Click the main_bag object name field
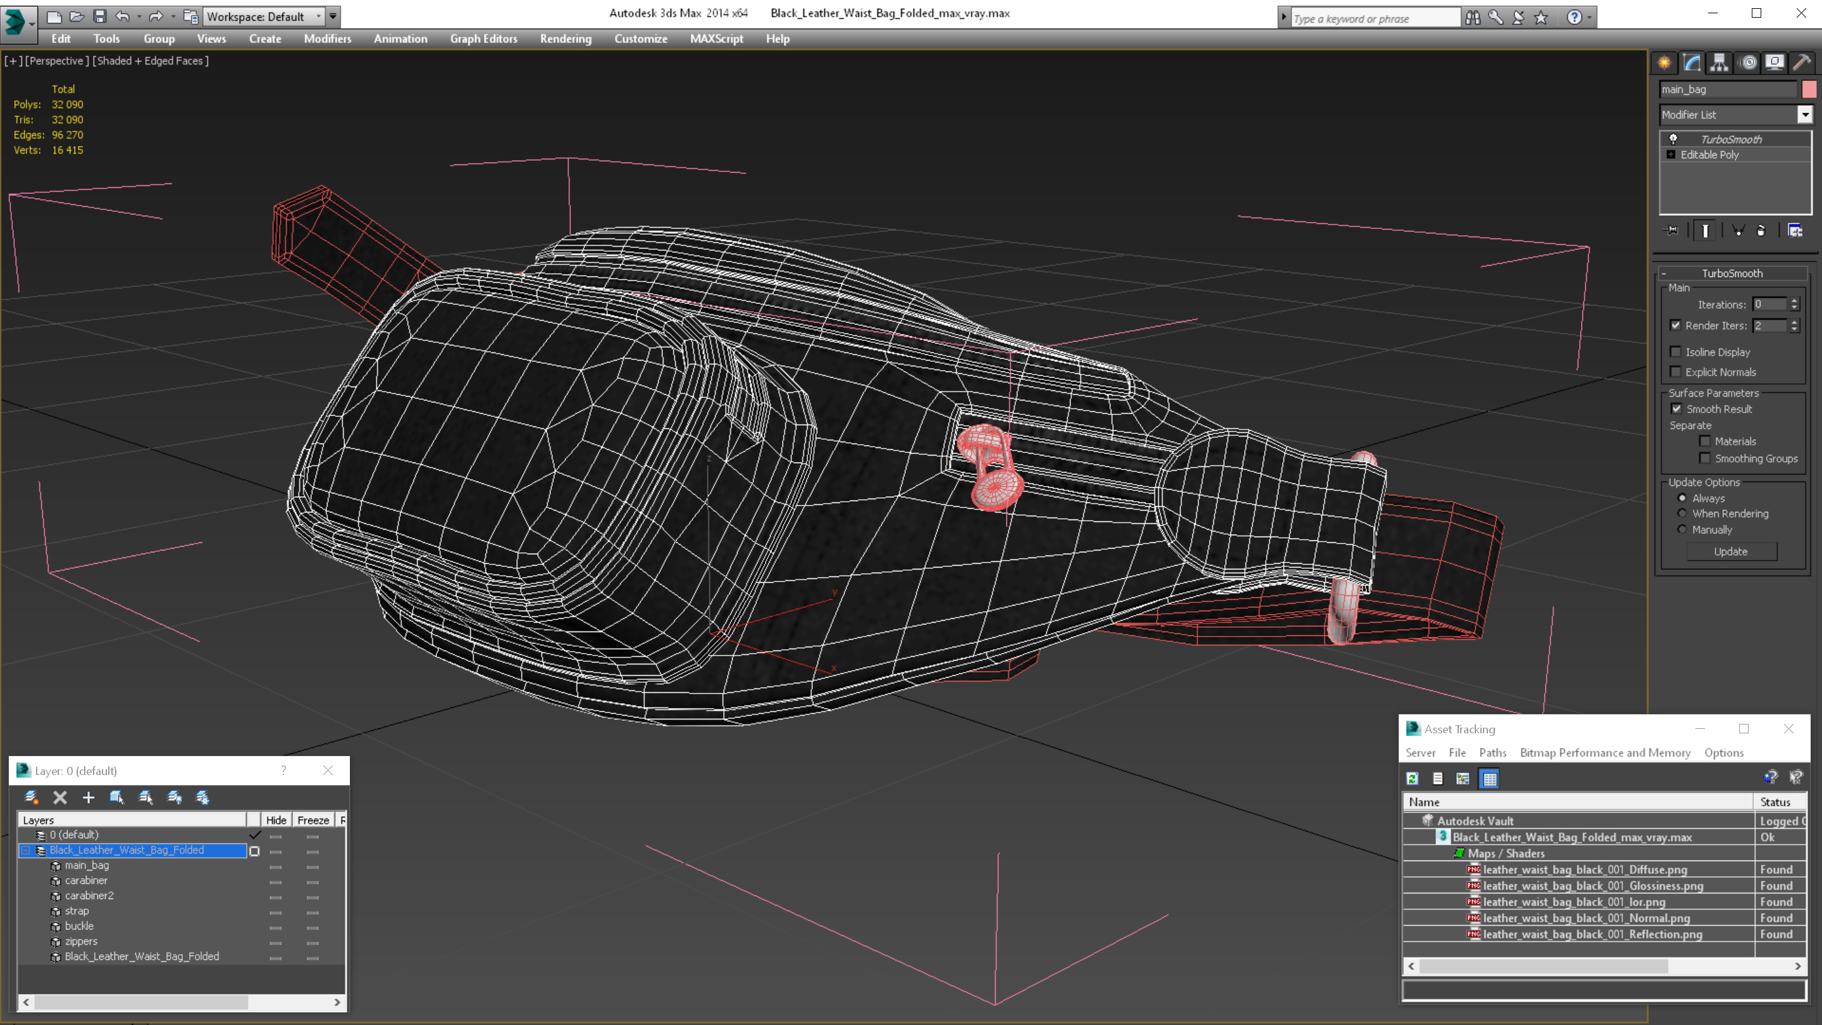The width and height of the screenshot is (1822, 1025). click(x=1728, y=89)
